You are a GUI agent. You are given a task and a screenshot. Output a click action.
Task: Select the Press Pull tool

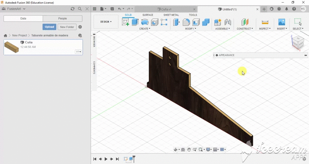click(x=176, y=22)
